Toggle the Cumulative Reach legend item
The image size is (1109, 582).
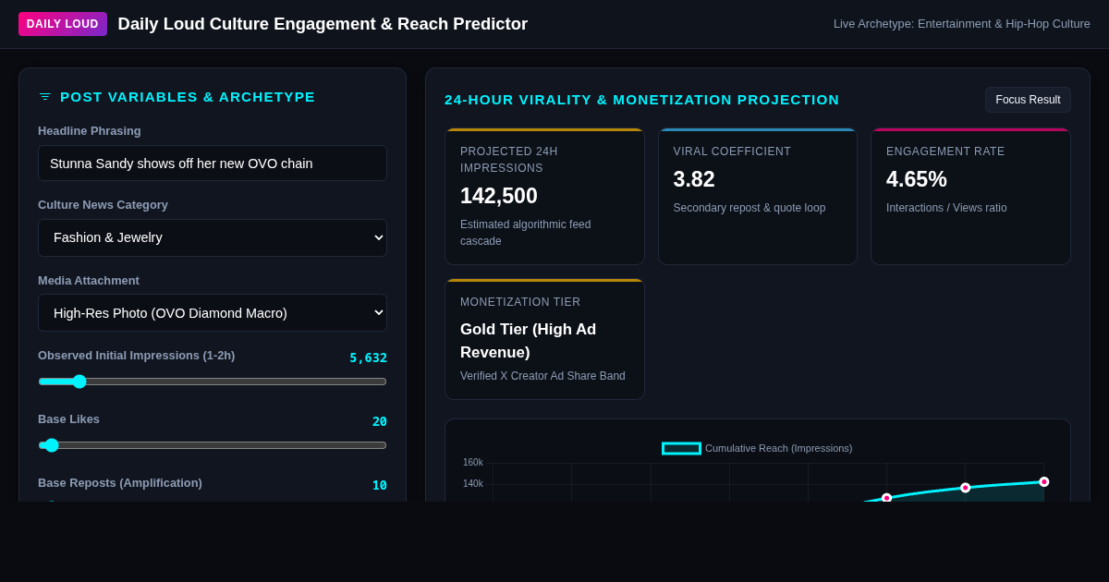tap(757, 448)
